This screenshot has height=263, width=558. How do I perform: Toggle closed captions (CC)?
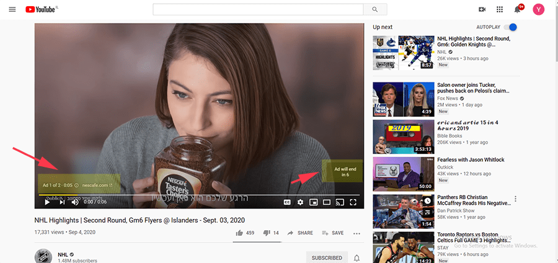click(287, 202)
